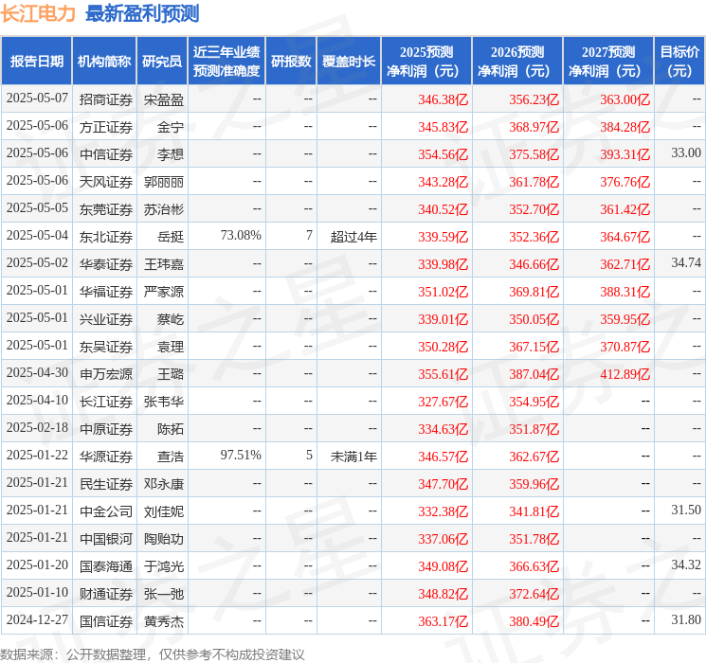Select the 中国银河 institution cell
Viewport: 706px width, 663px height.
click(106, 539)
